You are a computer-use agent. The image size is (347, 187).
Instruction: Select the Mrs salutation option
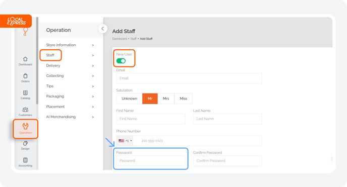click(166, 99)
